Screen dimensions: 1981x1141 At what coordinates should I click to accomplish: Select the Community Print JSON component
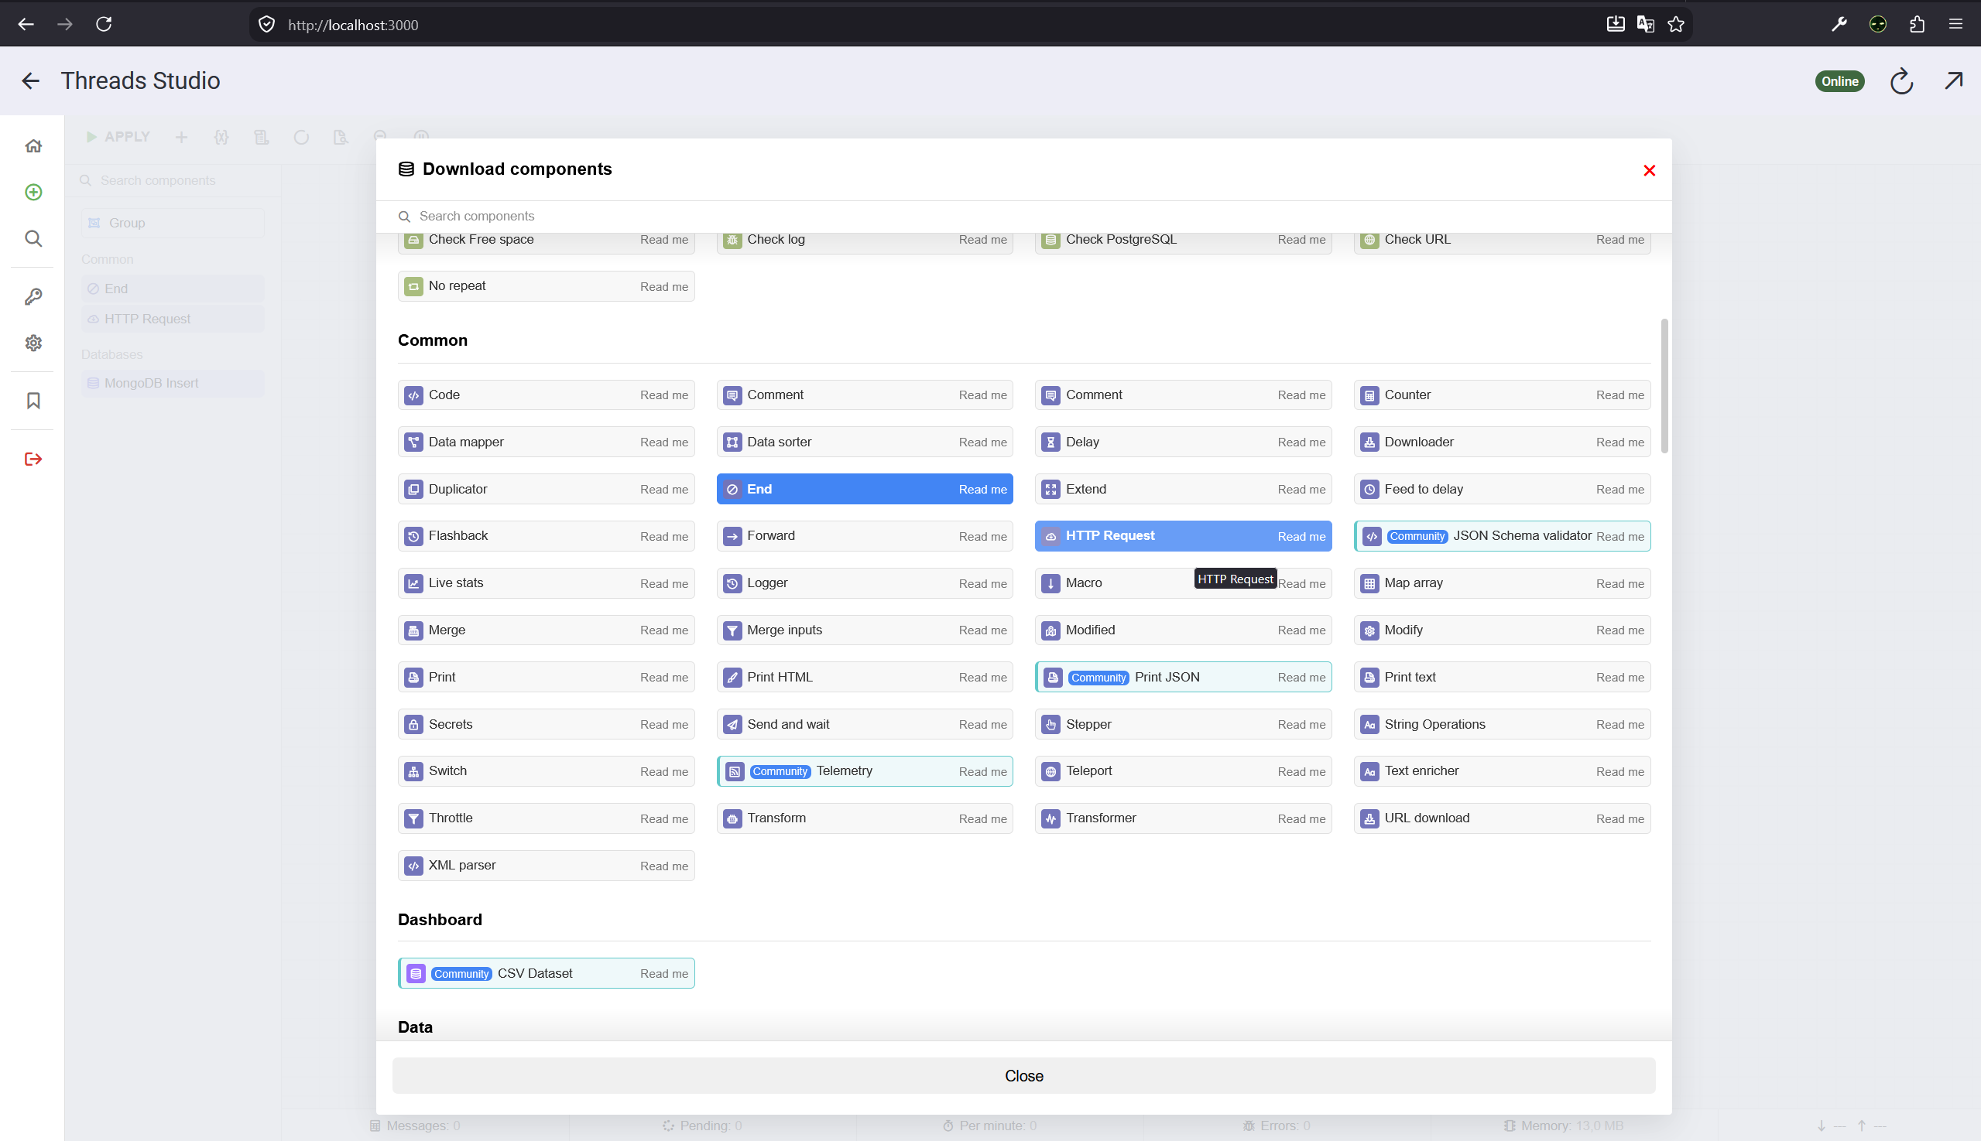tap(1183, 677)
